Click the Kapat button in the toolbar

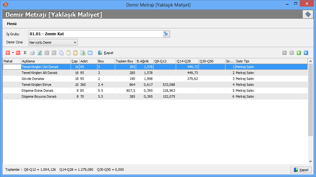pyautogui.click(x=106, y=53)
